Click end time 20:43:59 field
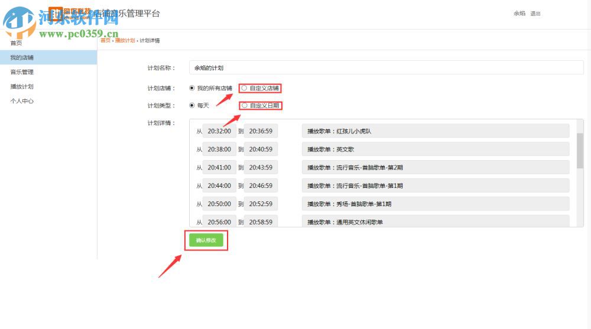This screenshot has width=591, height=329. (261, 167)
